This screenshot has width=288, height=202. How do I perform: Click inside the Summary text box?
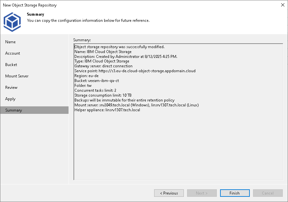click(x=178, y=112)
